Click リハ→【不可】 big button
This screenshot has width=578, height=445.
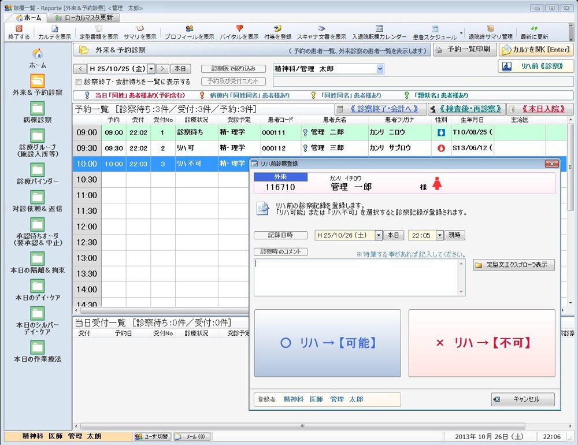click(482, 343)
